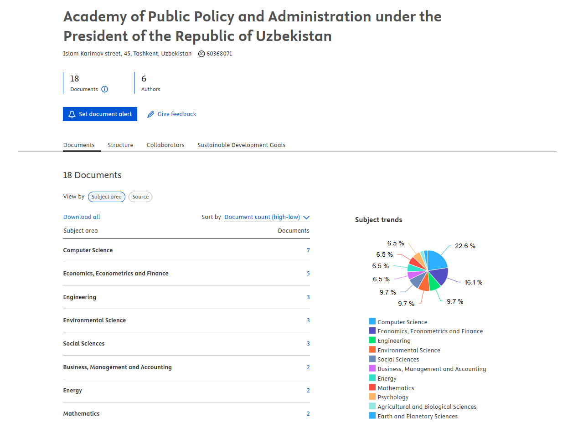Click the Environmental Science legend swatch

click(372, 350)
